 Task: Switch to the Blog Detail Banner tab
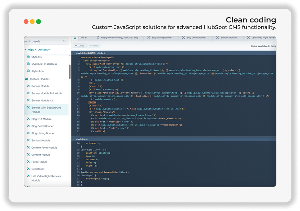tap(194, 38)
